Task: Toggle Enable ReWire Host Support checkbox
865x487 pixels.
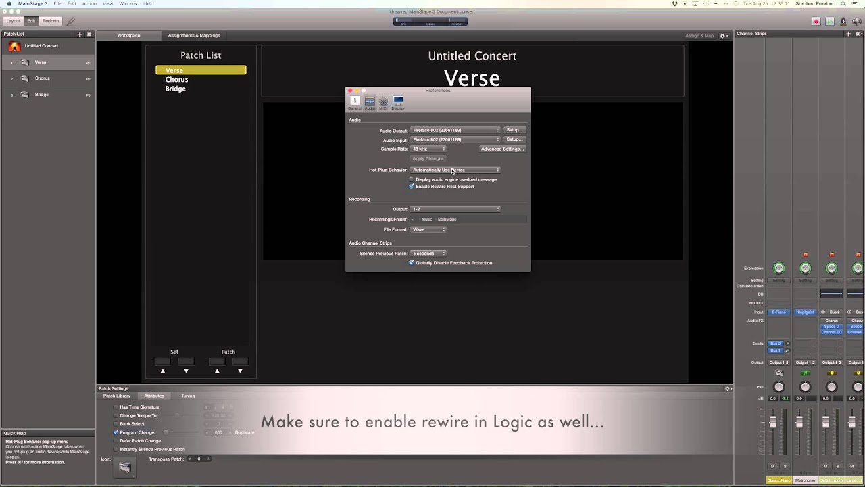Action: coord(411,186)
